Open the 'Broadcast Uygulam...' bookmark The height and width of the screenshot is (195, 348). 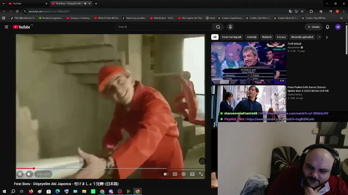pyautogui.click(x=51, y=18)
